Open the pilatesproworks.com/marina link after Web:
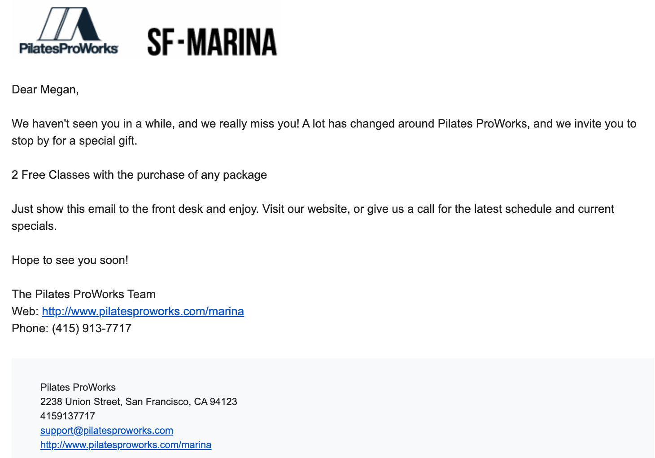This screenshot has height=458, width=655. pos(143,311)
